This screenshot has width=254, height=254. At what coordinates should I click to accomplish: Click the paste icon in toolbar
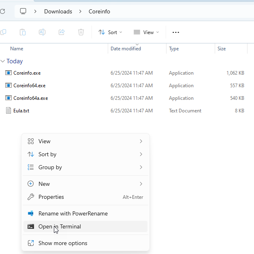[23, 32]
